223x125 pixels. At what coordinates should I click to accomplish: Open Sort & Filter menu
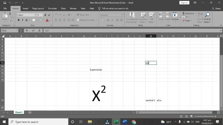[x=200, y=18]
